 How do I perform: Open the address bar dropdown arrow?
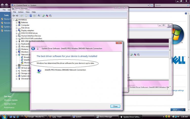148,5
